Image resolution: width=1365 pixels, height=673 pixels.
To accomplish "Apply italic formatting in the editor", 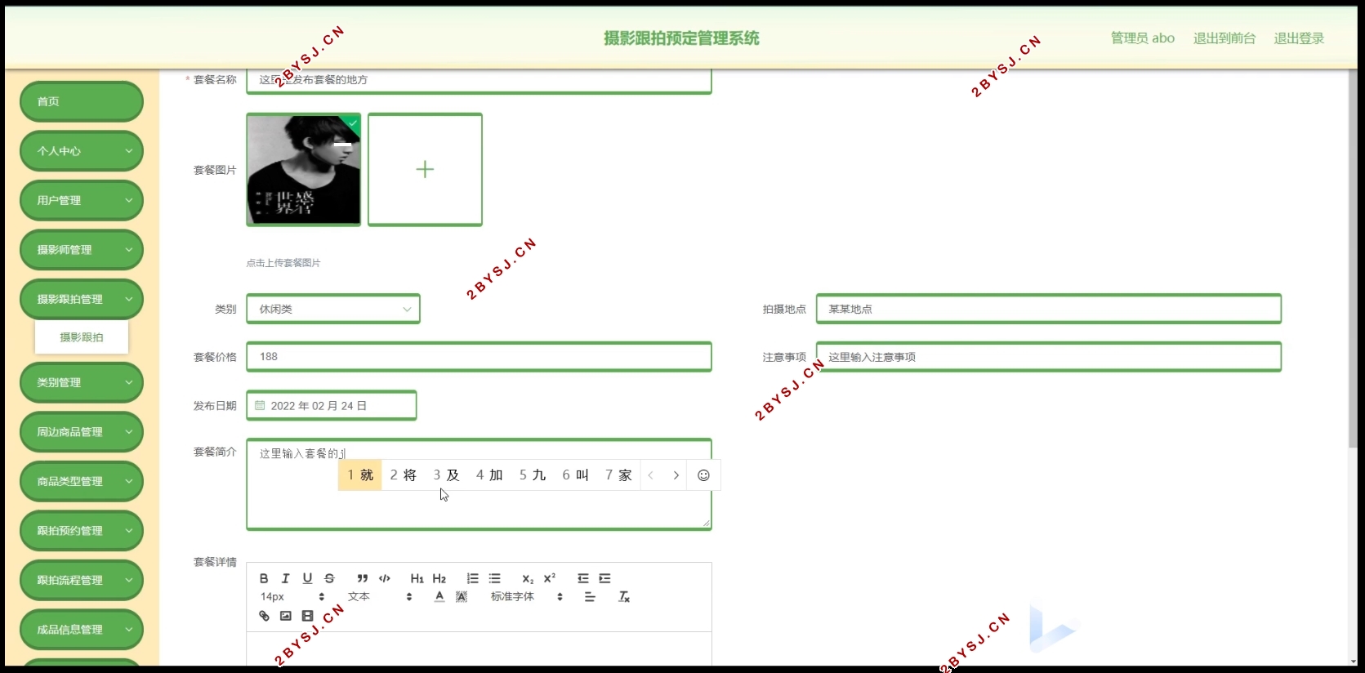I will [x=285, y=578].
